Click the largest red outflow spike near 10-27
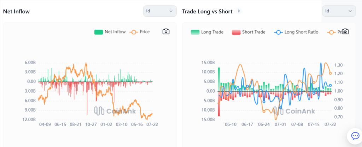Image resolution: width=362 pixels, height=147 pixels. [87, 98]
